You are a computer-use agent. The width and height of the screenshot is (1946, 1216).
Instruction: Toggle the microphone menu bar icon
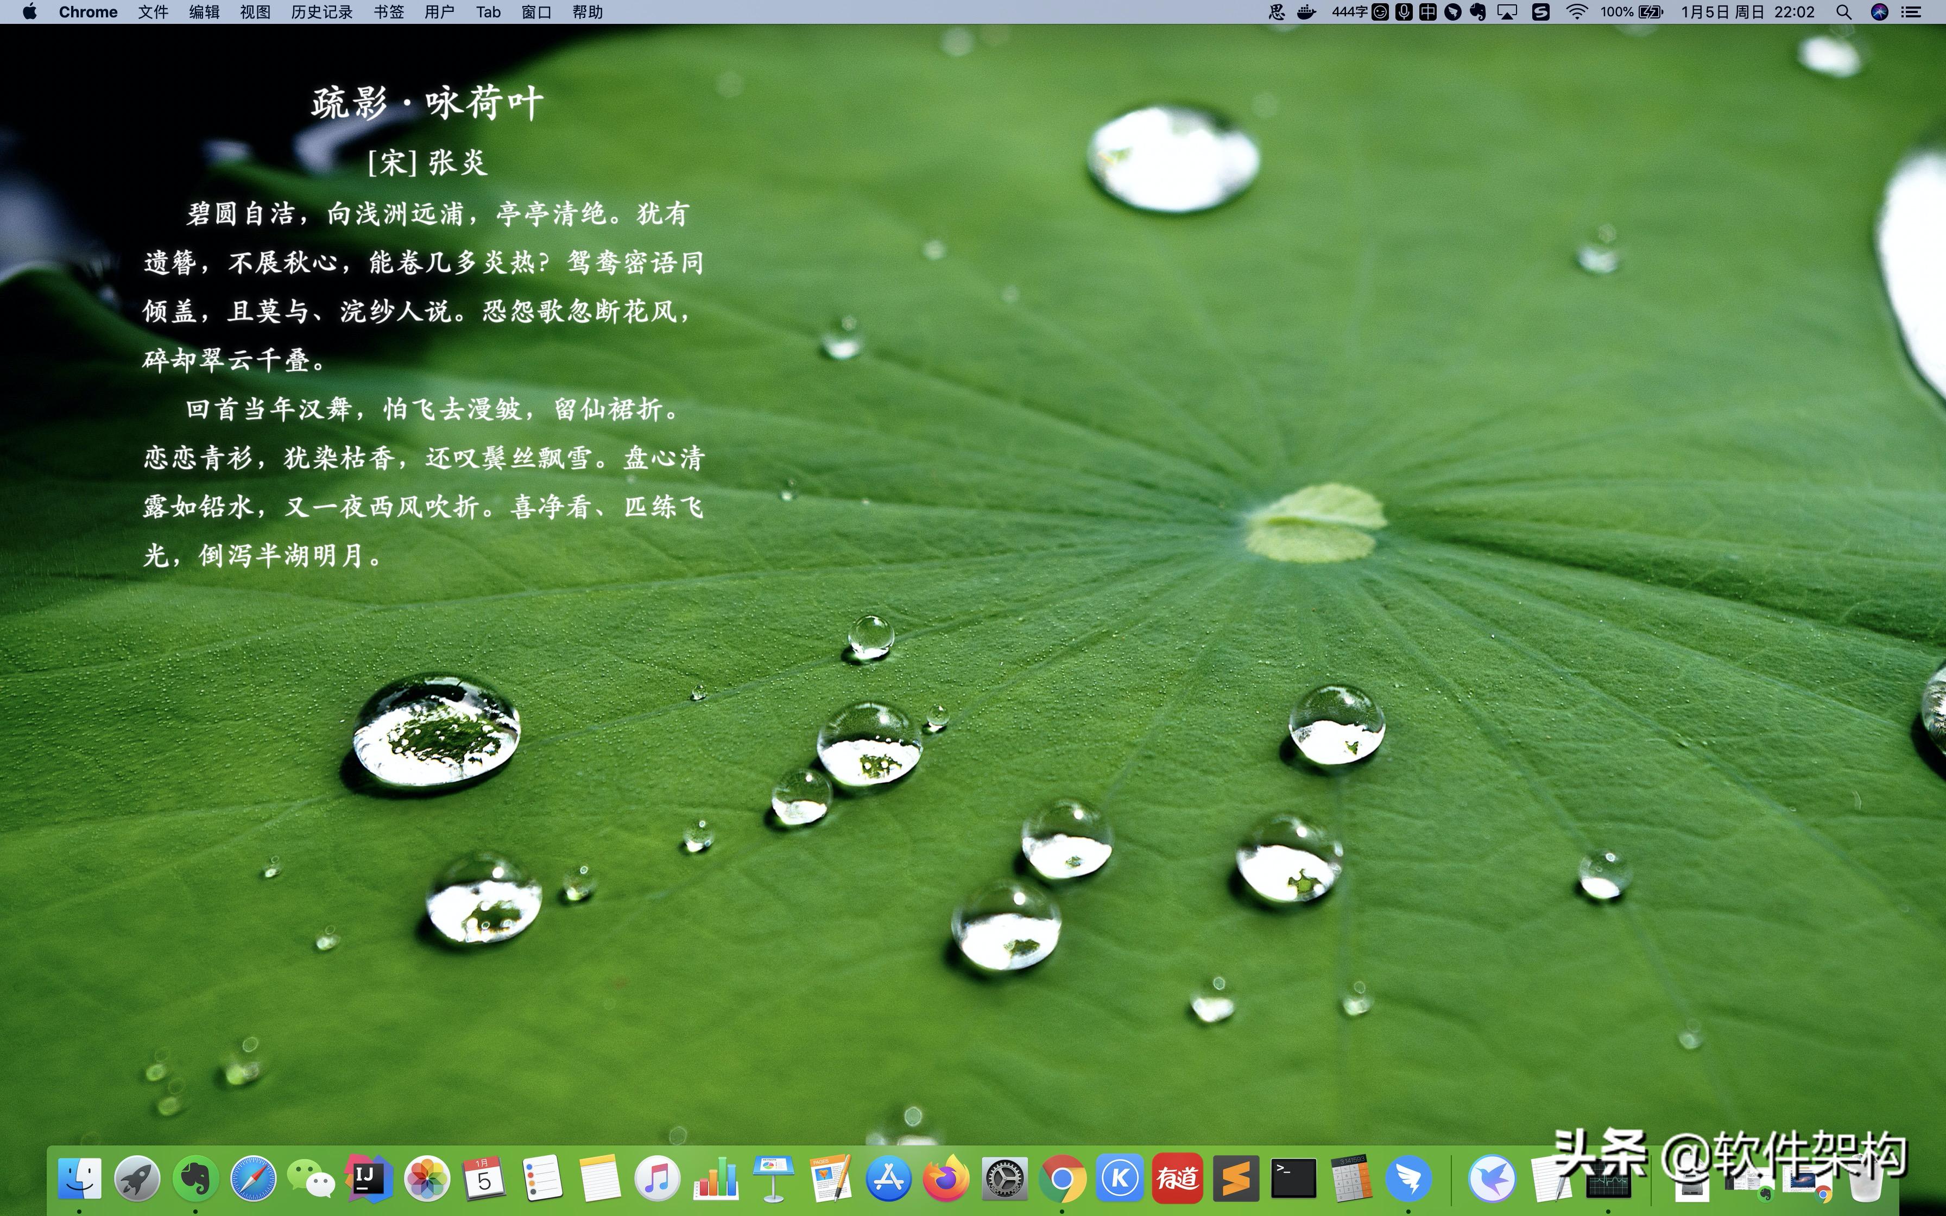point(1403,12)
